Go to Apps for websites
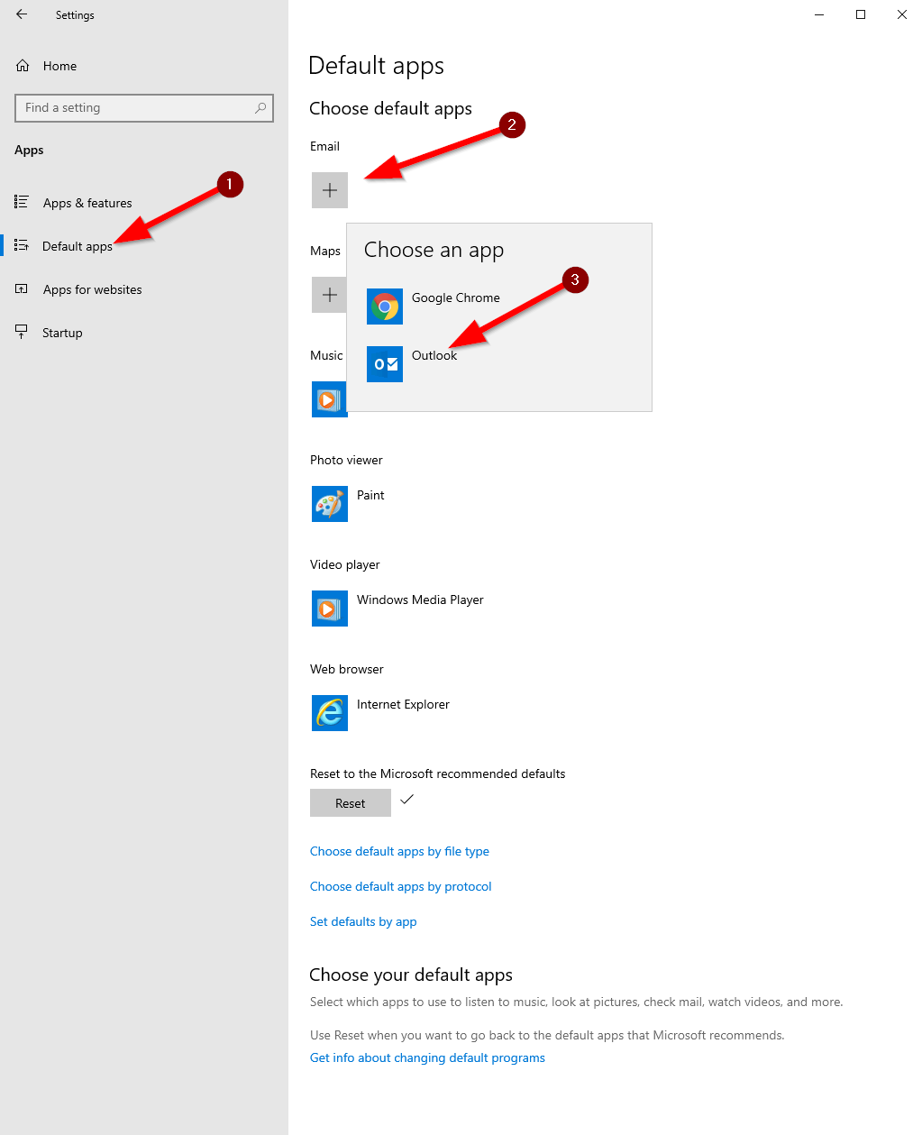 (x=92, y=289)
